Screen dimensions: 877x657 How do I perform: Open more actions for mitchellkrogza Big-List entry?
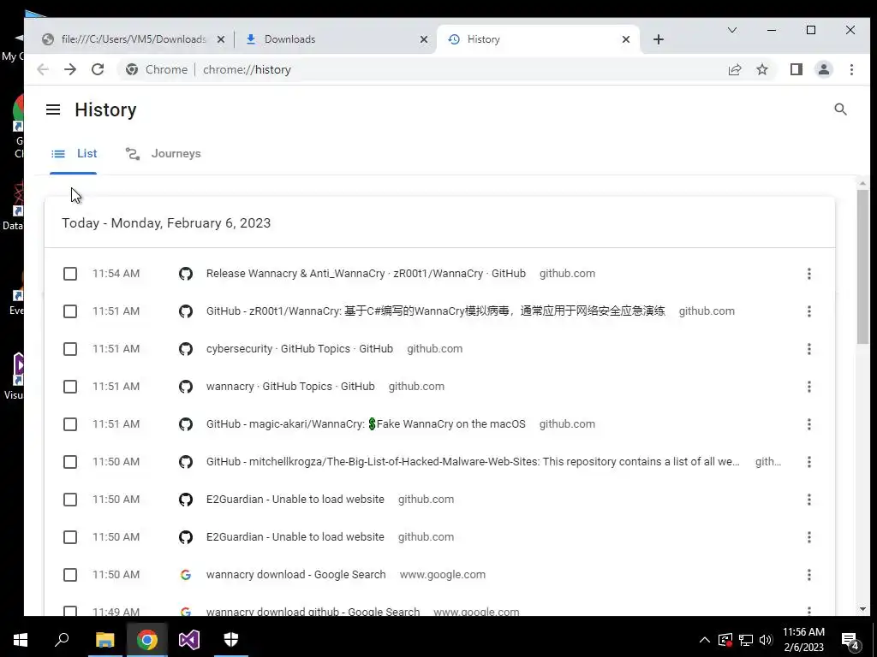[x=808, y=462]
